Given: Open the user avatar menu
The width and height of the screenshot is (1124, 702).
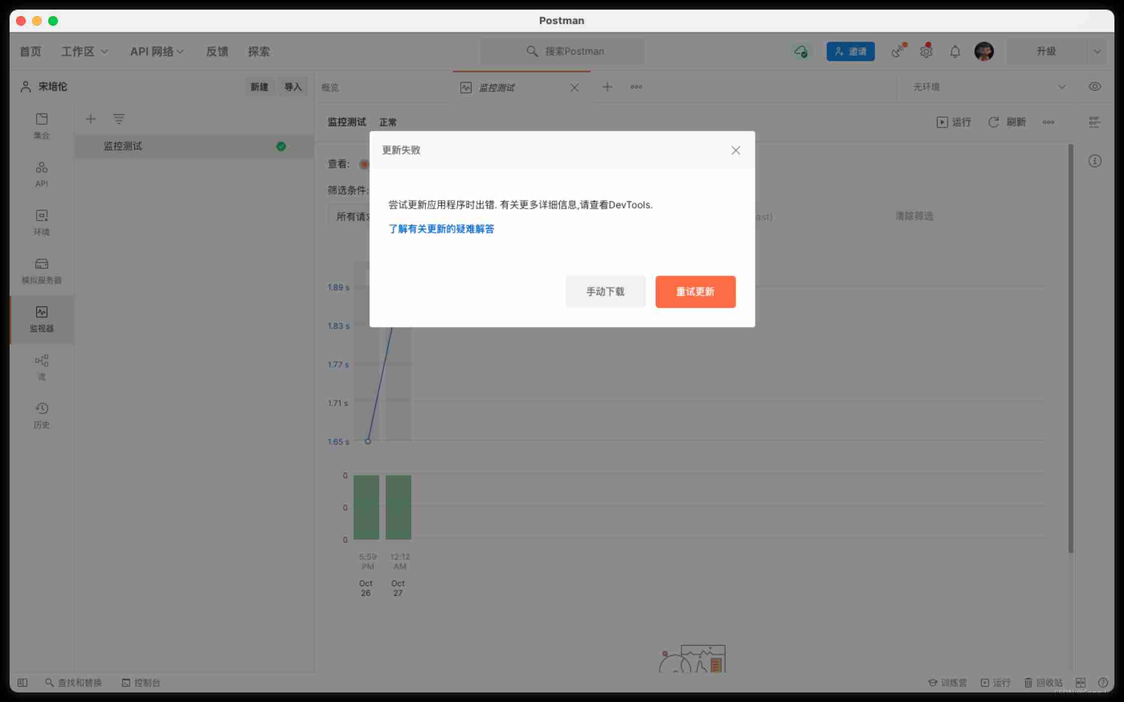Looking at the screenshot, I should [984, 51].
